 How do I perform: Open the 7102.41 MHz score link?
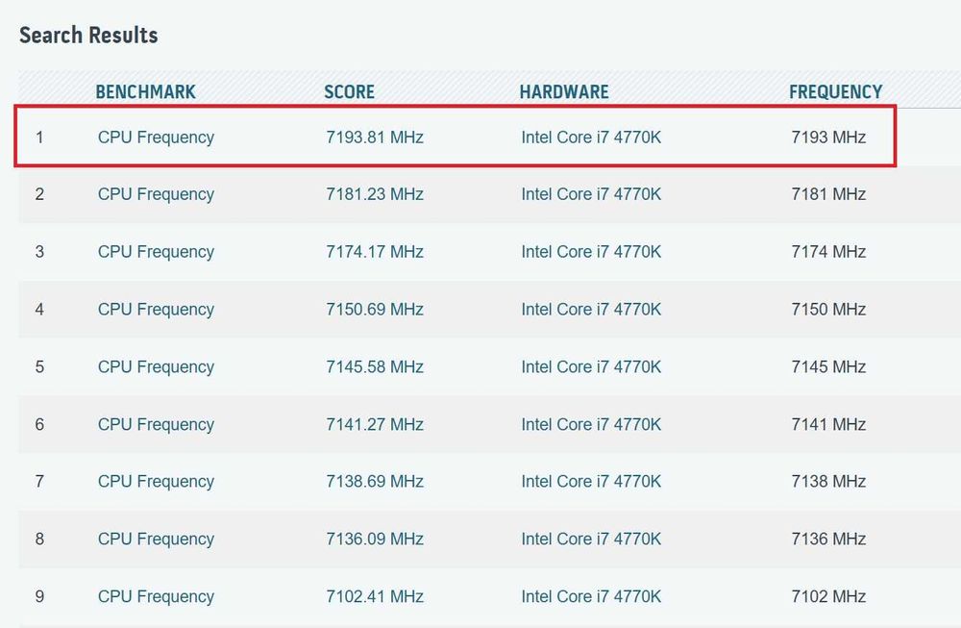coord(375,596)
